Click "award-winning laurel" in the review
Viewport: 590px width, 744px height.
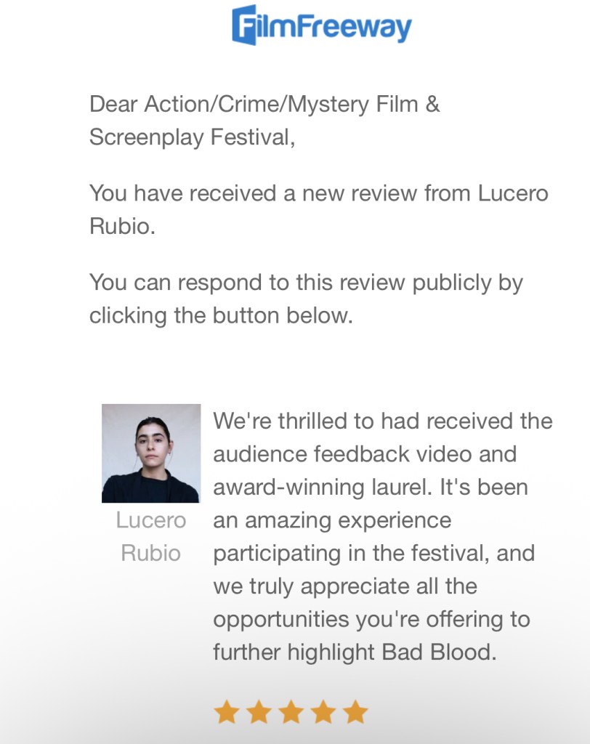323,487
